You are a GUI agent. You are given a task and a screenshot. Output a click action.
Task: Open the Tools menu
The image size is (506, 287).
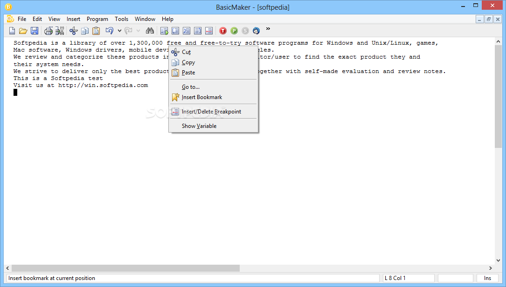(x=121, y=19)
